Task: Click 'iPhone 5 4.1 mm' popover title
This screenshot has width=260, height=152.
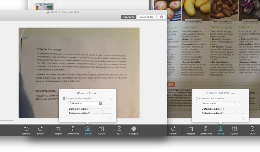Action: pyautogui.click(x=88, y=93)
